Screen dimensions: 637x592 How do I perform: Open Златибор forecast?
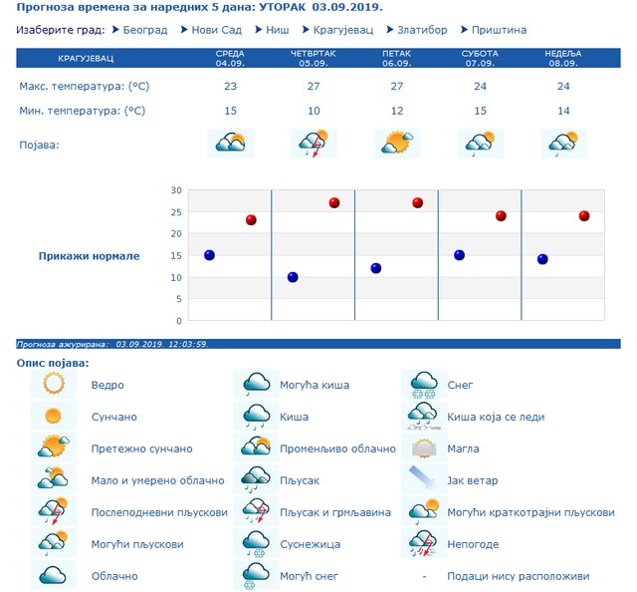[x=422, y=30]
